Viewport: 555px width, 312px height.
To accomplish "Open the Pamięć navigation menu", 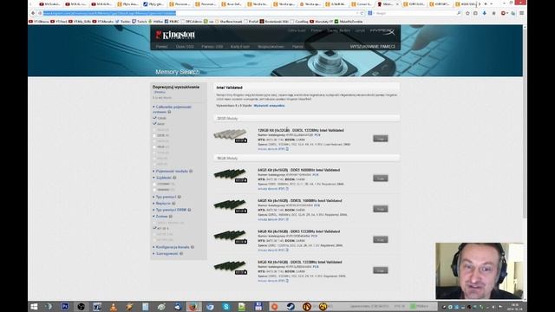I will [162, 46].
